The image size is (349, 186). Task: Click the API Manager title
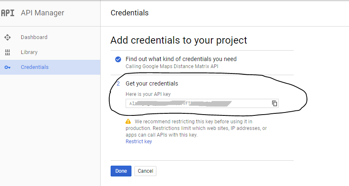(42, 13)
